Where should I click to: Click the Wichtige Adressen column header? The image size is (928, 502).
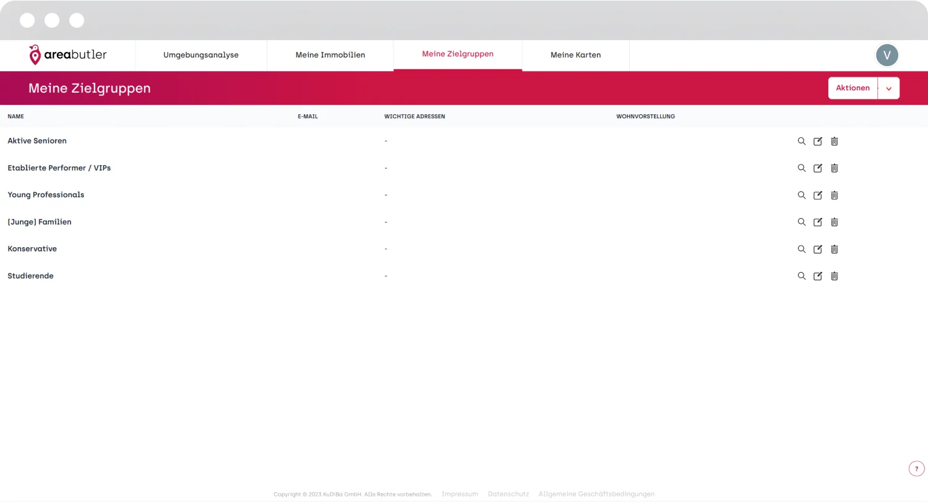tap(415, 116)
